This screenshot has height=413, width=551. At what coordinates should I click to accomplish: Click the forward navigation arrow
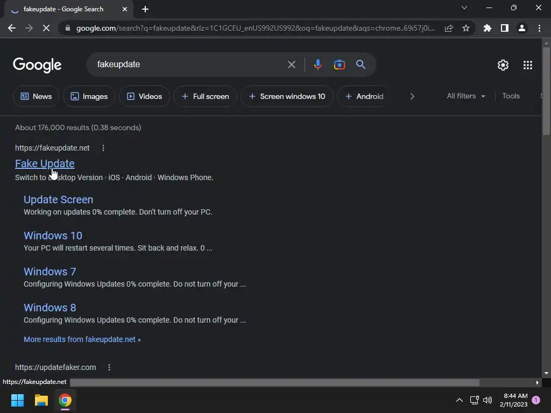(x=29, y=28)
